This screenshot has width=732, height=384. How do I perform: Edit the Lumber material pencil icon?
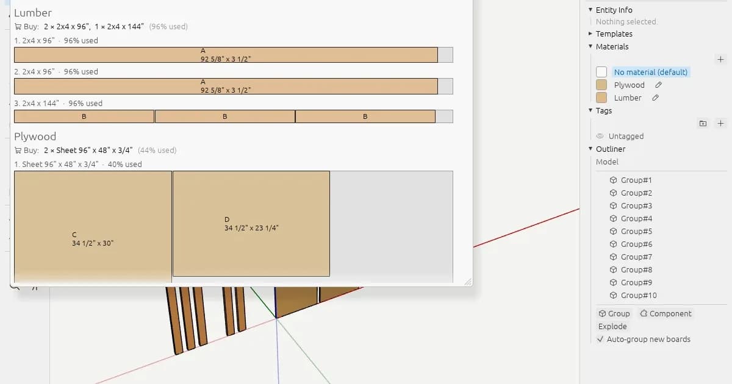[655, 98]
